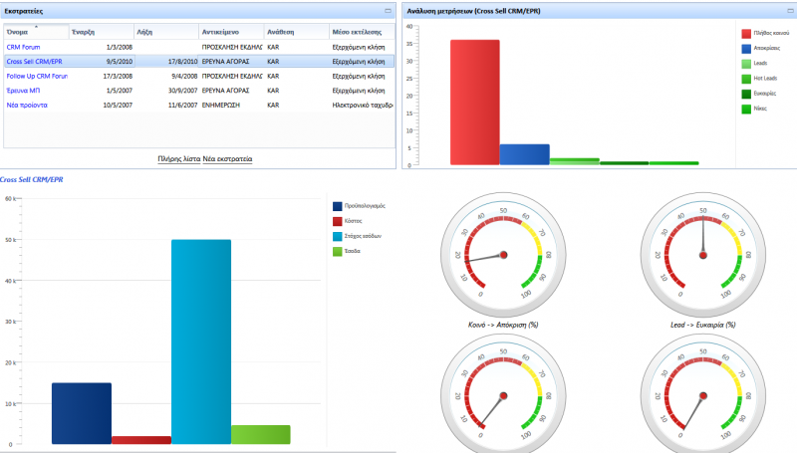The width and height of the screenshot is (797, 453).
Task: Click the Εκστρατείες panel title
Action: coord(24,11)
